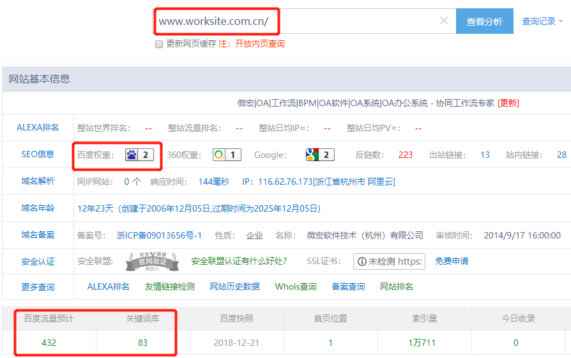Click the company name 微宏软件技术（杭州）有限公司
This screenshot has width=571, height=358.
tap(365, 235)
